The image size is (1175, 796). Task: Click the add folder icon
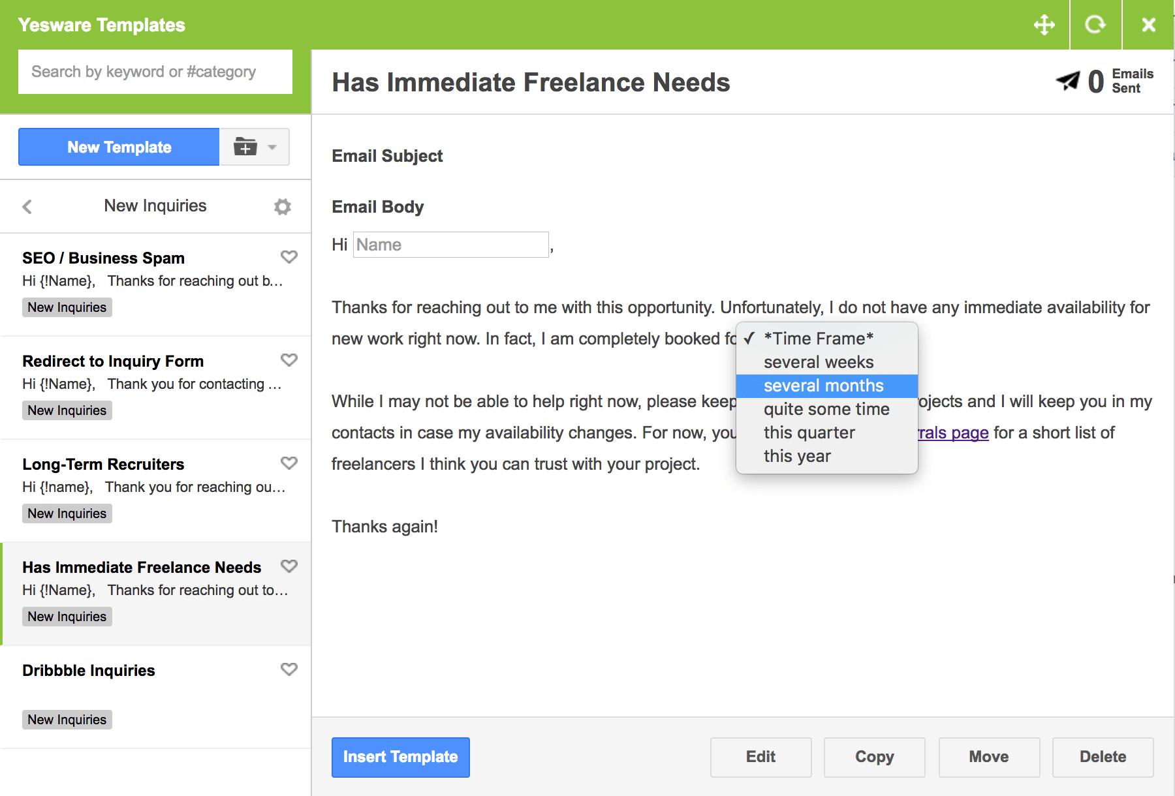[245, 147]
